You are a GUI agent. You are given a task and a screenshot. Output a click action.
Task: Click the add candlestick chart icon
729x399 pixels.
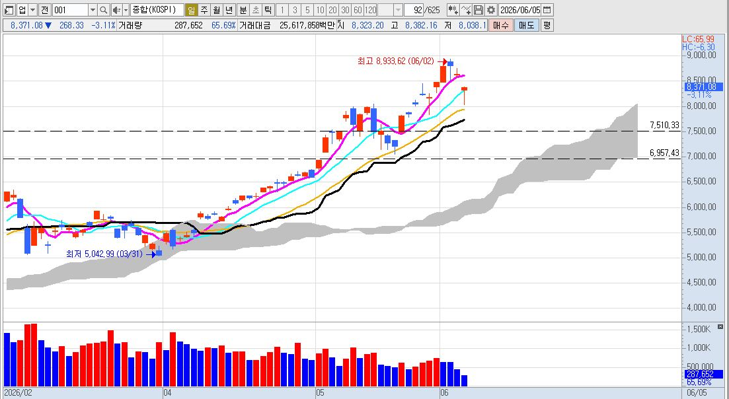(453, 10)
